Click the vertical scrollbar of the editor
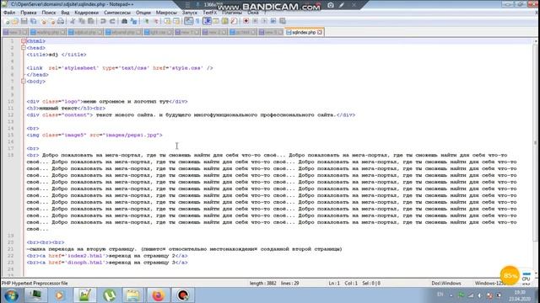Image resolution: width=540 pixels, height=303 pixels. pyautogui.click(x=536, y=157)
